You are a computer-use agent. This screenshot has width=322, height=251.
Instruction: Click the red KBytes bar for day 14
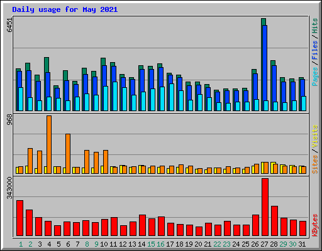coord(142,225)
